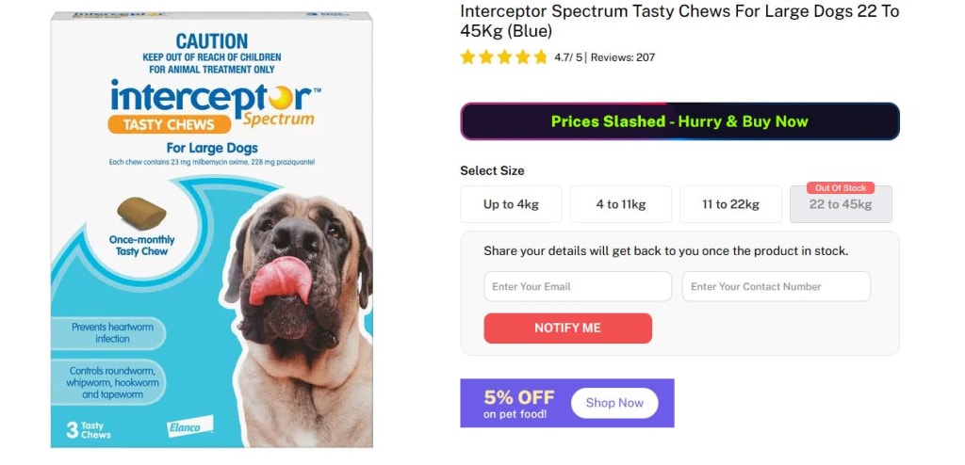The width and height of the screenshot is (965, 465).
Task: Click the fourth gold rating star
Action: pyautogui.click(x=522, y=57)
